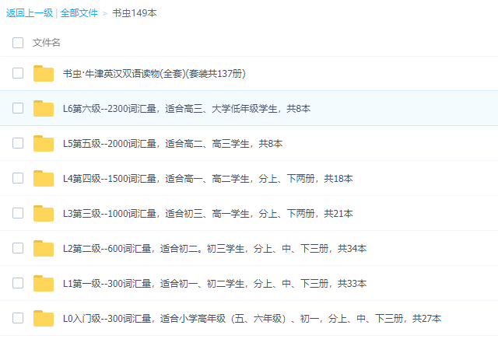Click the folder icon of L1第一级
This screenshot has height=339, width=498.
(x=44, y=283)
